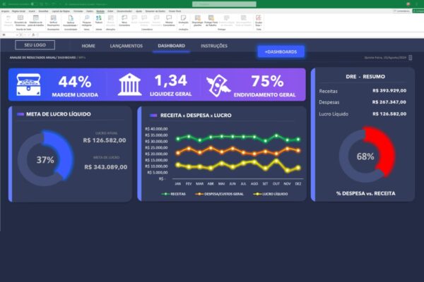Image resolution: width=424 pixels, height=282 pixels.
Task: Click LUCRO LÍQUIDO legend entry
Action: coord(271,194)
